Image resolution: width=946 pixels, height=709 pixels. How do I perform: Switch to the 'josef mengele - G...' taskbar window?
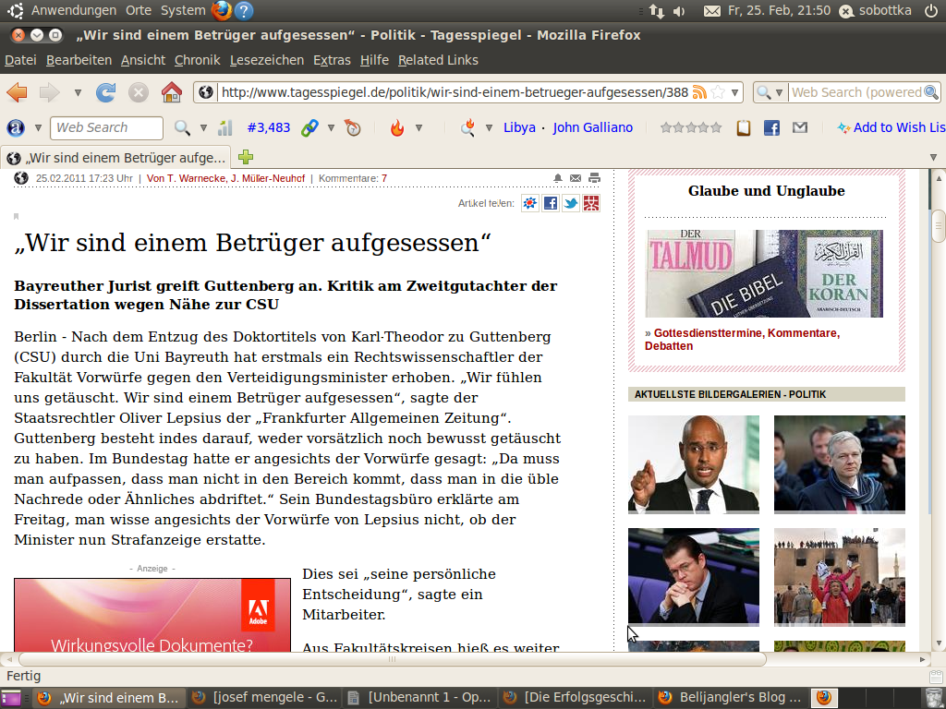pyautogui.click(x=263, y=698)
